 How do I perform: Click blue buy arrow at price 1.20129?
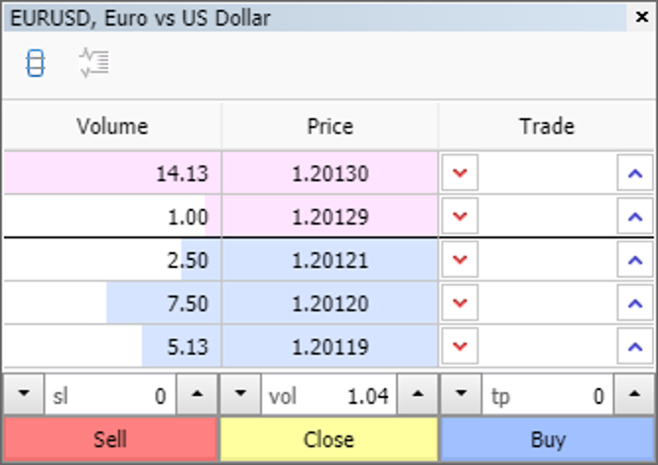pos(635,217)
